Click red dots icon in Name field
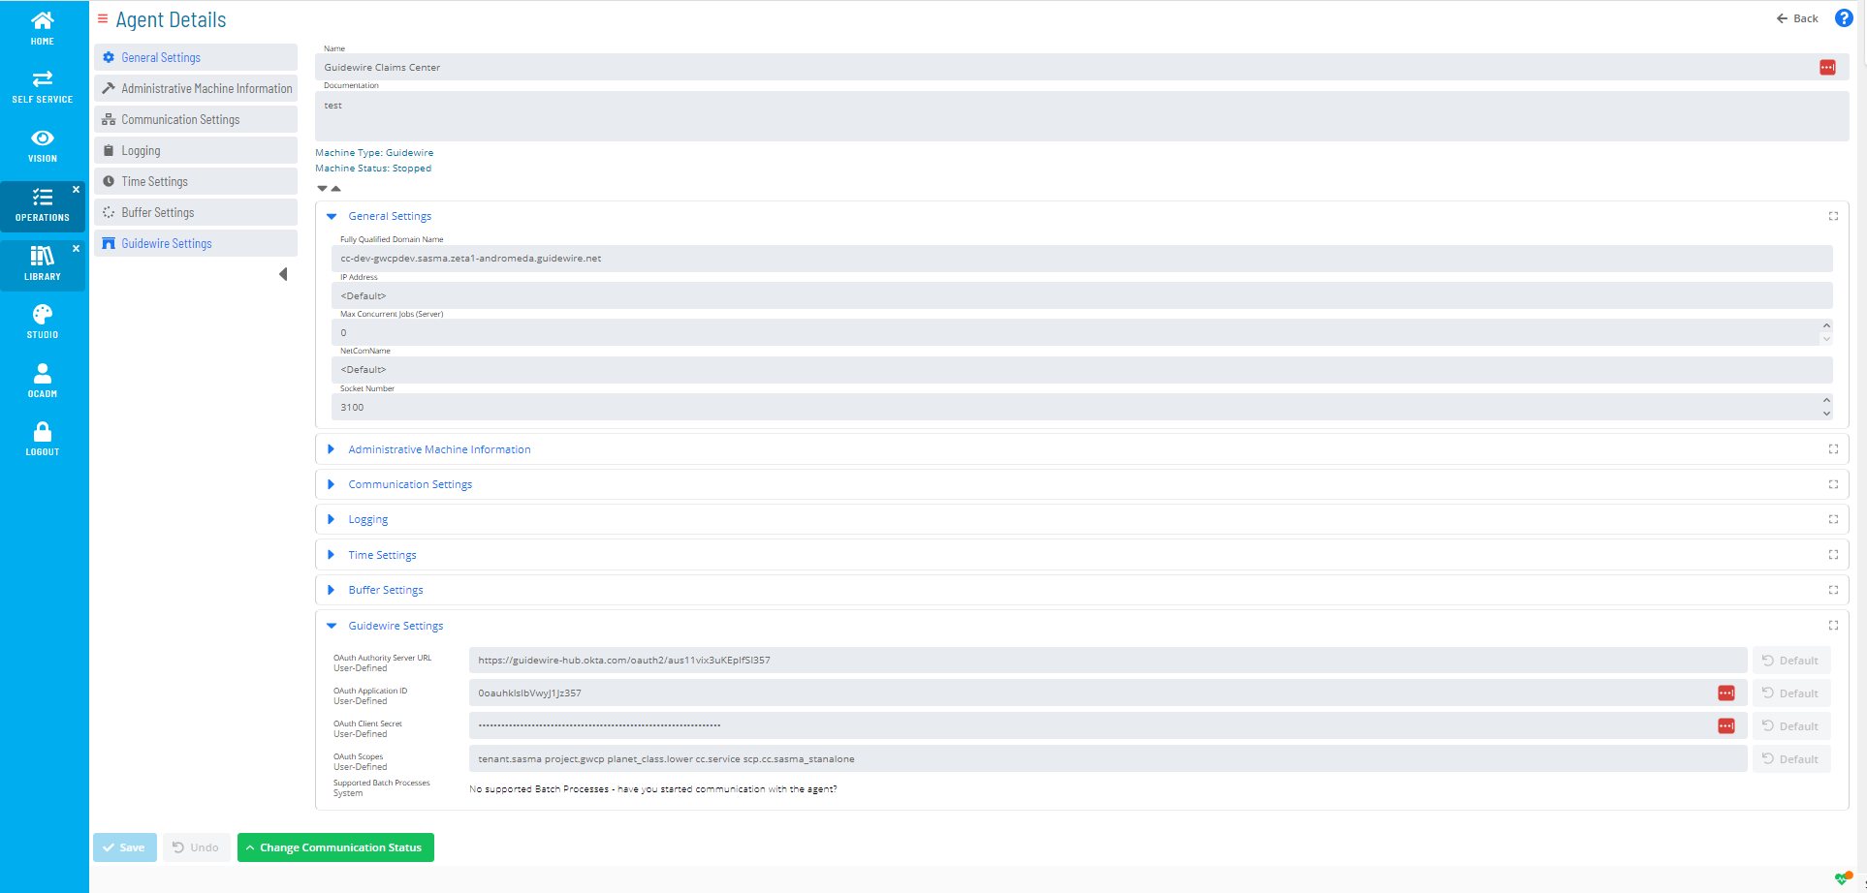The width and height of the screenshot is (1867, 893). pyautogui.click(x=1827, y=67)
